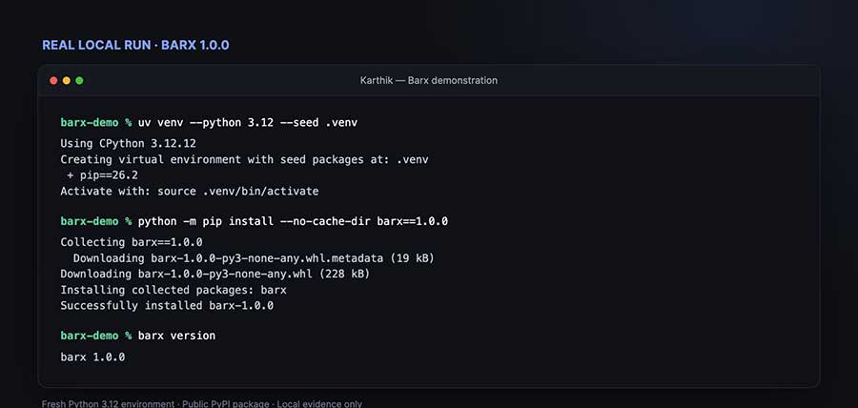The image size is (858, 408).
Task: Click the line 'Installing collected packages: barx'
Action: click(174, 290)
